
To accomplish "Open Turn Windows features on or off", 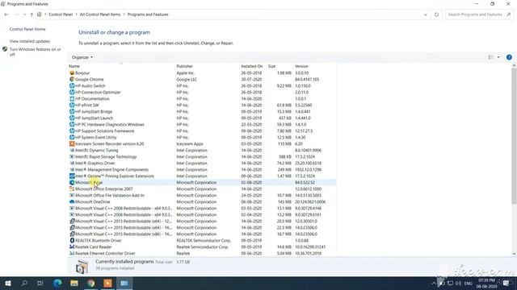I will click(x=35, y=52).
